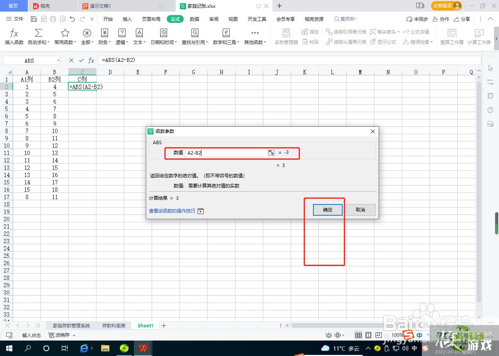
Task: Click Show Formulas (显示公式)
Action: (x=383, y=42)
